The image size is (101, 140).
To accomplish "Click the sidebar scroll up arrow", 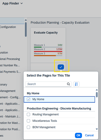I will coord(26,20).
